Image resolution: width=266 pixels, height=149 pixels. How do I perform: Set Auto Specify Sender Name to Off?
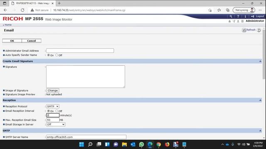[x=57, y=55]
